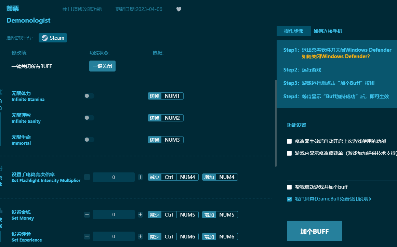Click the 一键关闭所有BUFF label

[x=32, y=66]
